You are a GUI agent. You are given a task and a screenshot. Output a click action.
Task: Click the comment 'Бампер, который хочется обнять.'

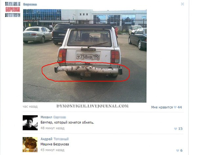(x=67, y=122)
